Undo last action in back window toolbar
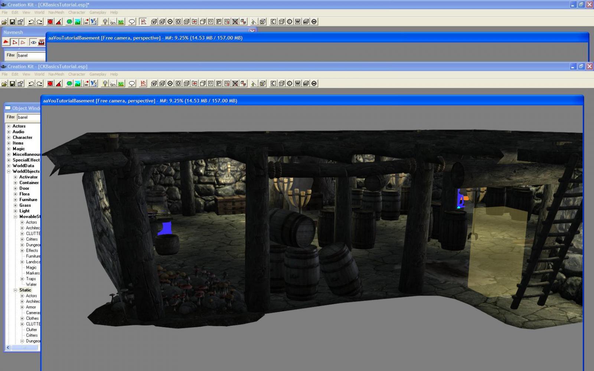 click(x=31, y=22)
